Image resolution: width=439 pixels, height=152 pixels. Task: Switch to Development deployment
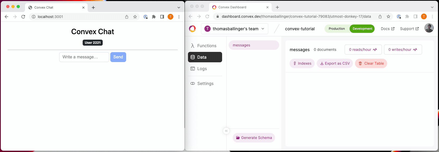coord(362,29)
